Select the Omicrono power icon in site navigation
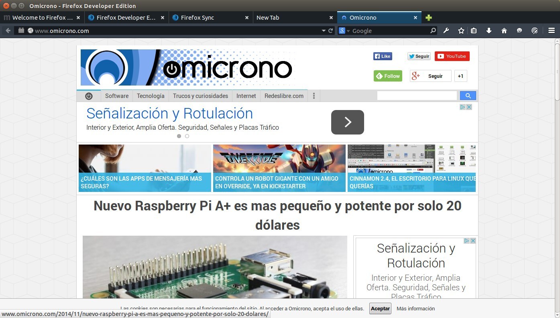560x318 pixels. (x=89, y=96)
